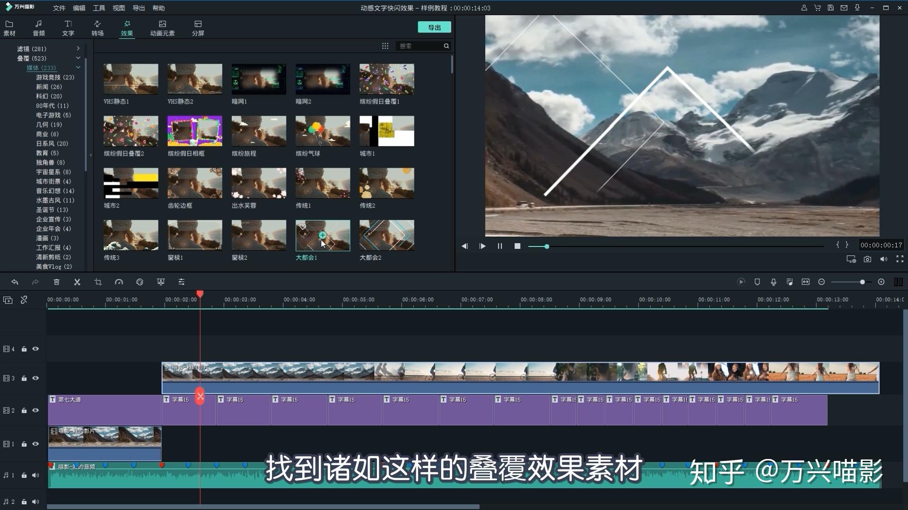Select the 大都会2 overlay thumbnail

pyautogui.click(x=386, y=235)
